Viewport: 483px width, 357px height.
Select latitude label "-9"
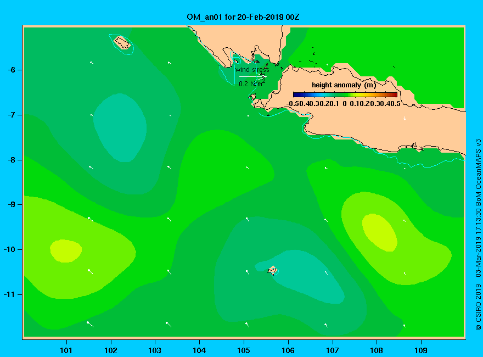12,205
